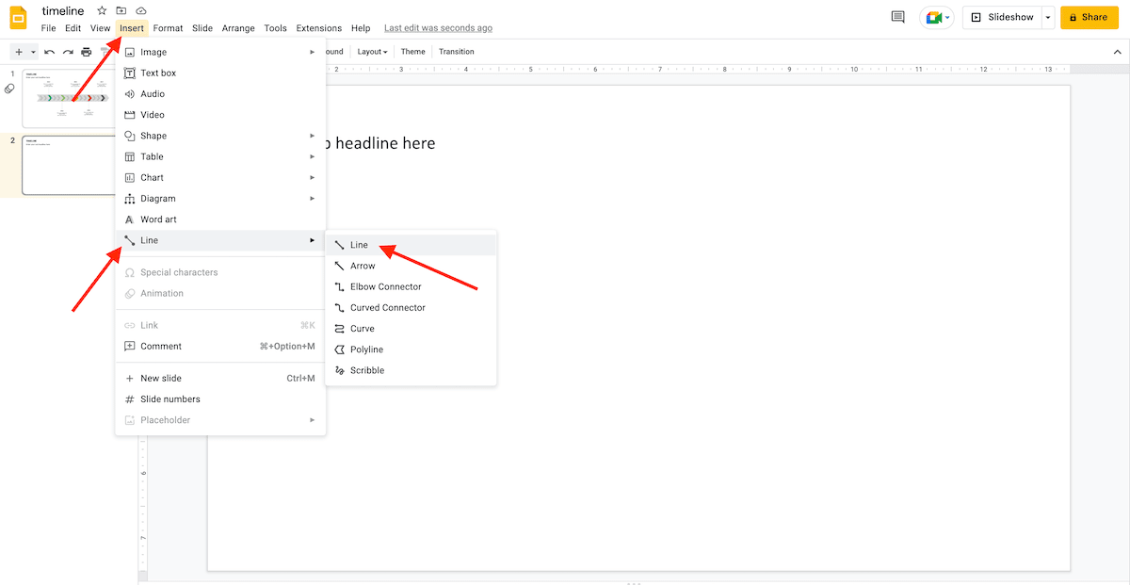Click the yellow Share button
This screenshot has width=1130, height=585.
coord(1089,17)
